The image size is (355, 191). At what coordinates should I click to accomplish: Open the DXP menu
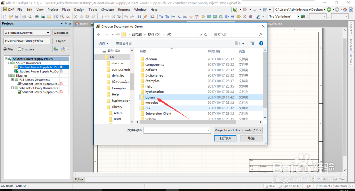9,10
